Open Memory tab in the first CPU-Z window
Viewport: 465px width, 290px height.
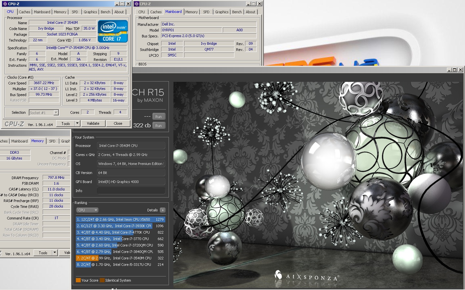[60, 12]
